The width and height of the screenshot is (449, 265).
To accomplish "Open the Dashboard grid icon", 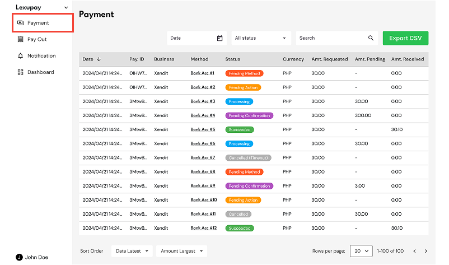I will (x=20, y=72).
